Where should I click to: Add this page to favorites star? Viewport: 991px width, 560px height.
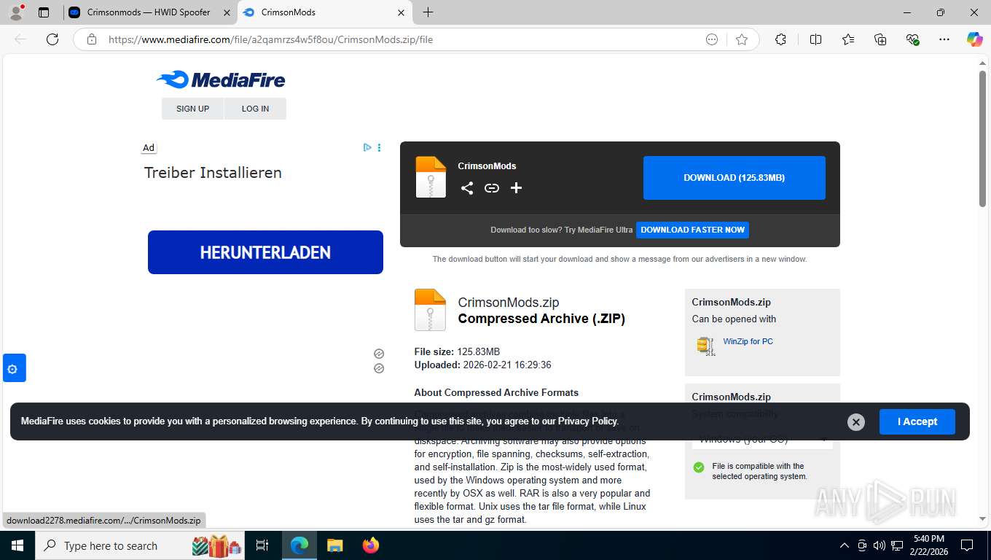(x=742, y=39)
